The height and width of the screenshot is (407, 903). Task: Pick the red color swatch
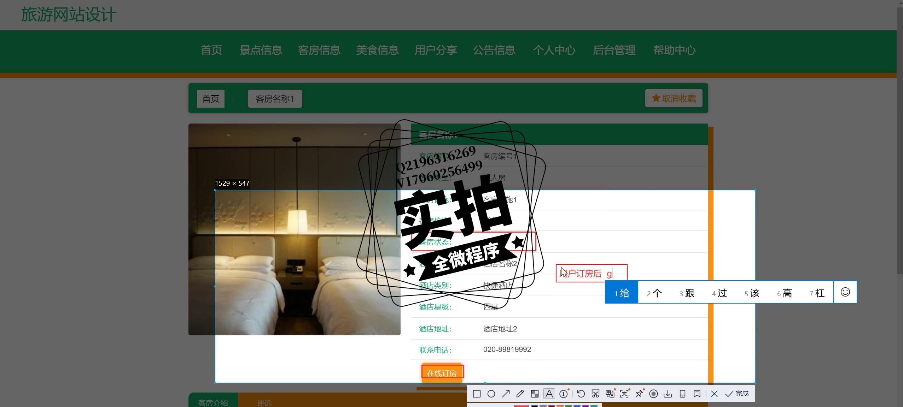click(521, 406)
